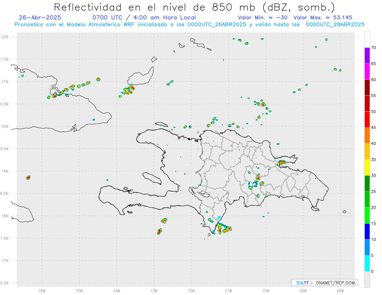The height and width of the screenshot is (295, 382).
Task: Click the '30' value on the color scale
Action: point(373,176)
